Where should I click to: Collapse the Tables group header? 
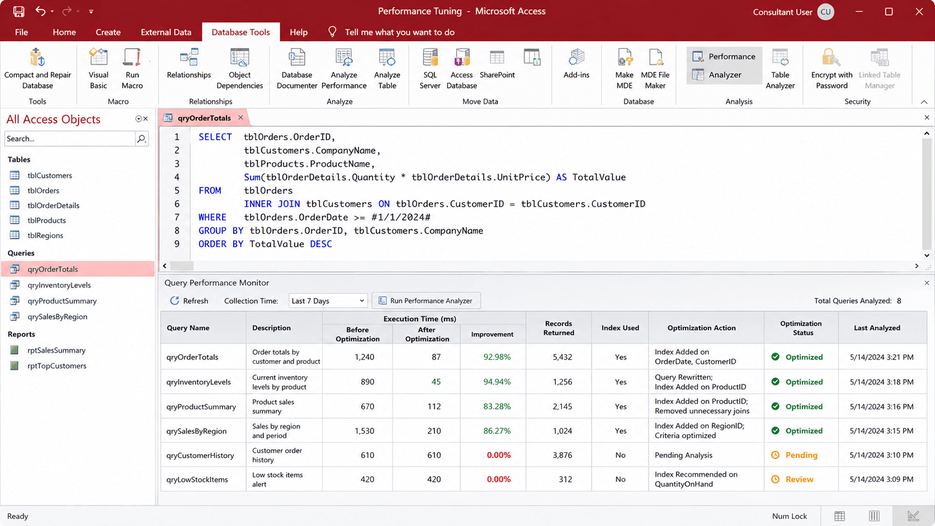pos(19,159)
